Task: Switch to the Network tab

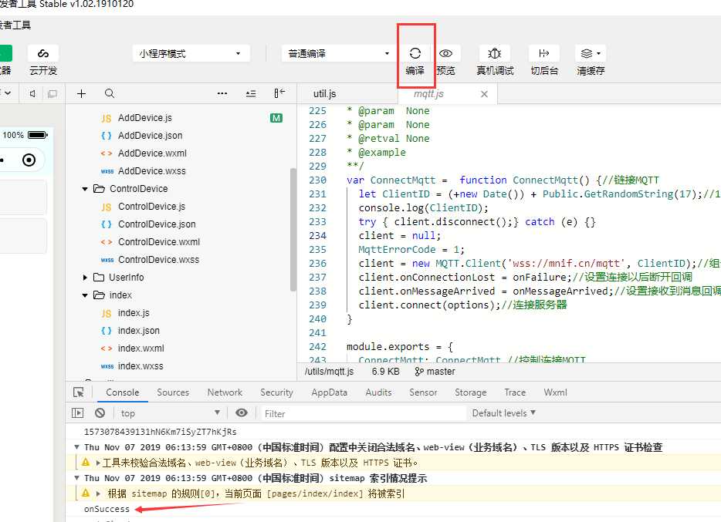Action: pyautogui.click(x=225, y=392)
